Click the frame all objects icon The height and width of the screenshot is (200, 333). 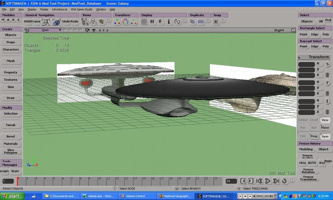(57, 22)
